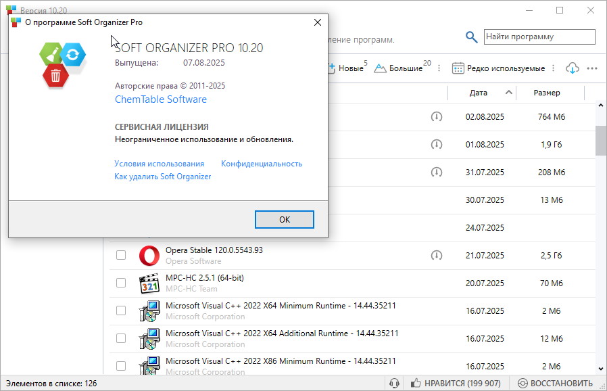Click the scrollbar up arrow in program list
This screenshot has height=391, width=607.
[x=601, y=106]
